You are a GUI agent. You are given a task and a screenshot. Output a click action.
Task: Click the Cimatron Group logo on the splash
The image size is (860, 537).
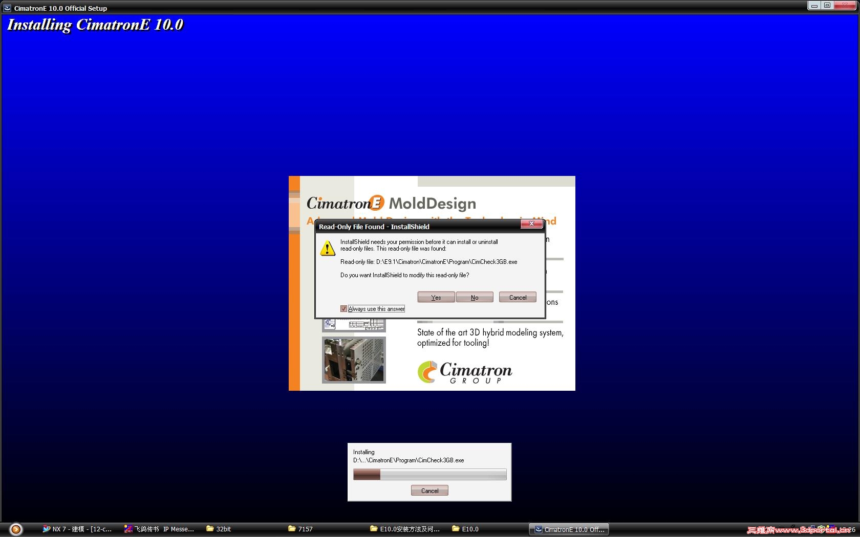[465, 372]
